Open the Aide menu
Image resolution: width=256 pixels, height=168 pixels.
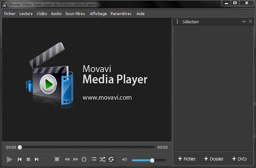point(140,14)
